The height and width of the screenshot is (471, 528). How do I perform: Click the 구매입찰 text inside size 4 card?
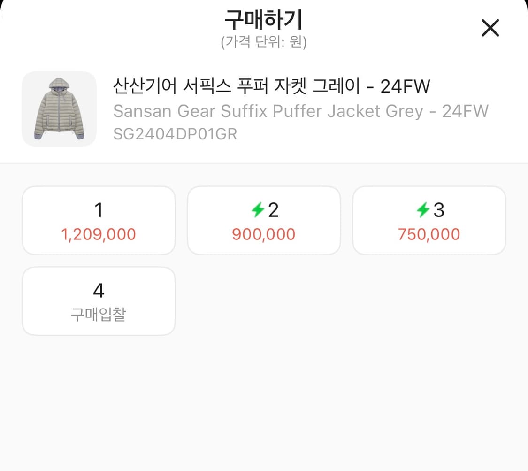[99, 314]
